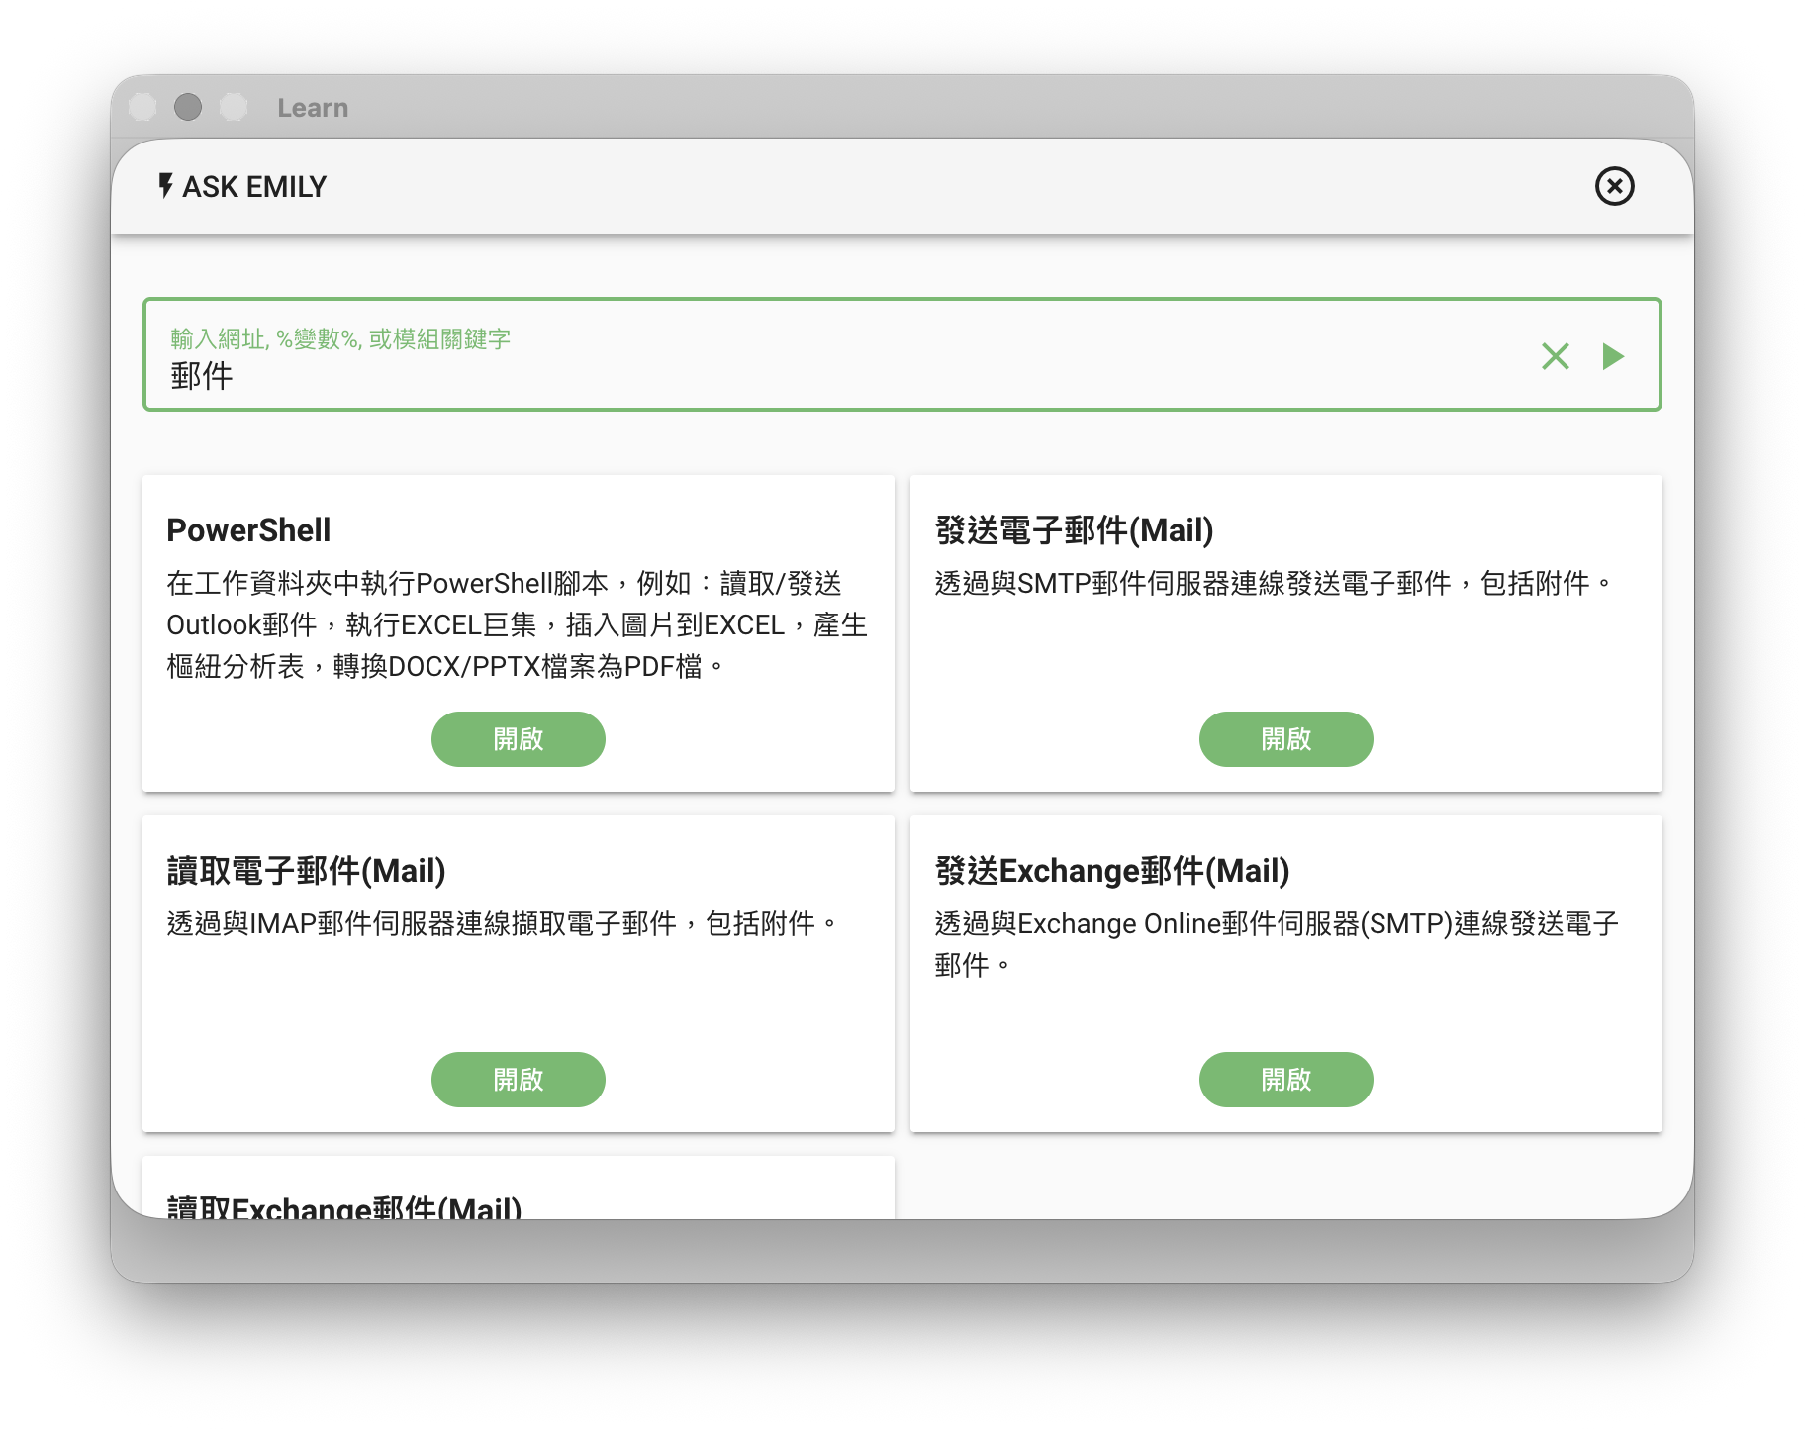Viewport: 1805px width, 1429px height.
Task: Click the 讀取電子郵件(Mail) card heading
Action: click(306, 871)
